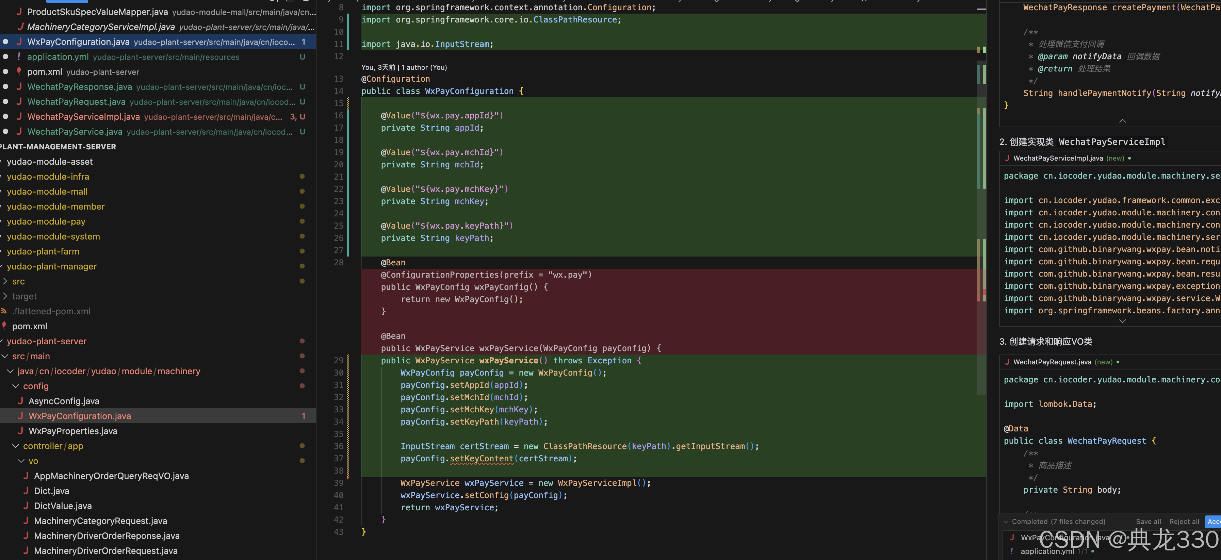Click Java icon next to DictValue.java
1221x560 pixels.
(x=26, y=506)
